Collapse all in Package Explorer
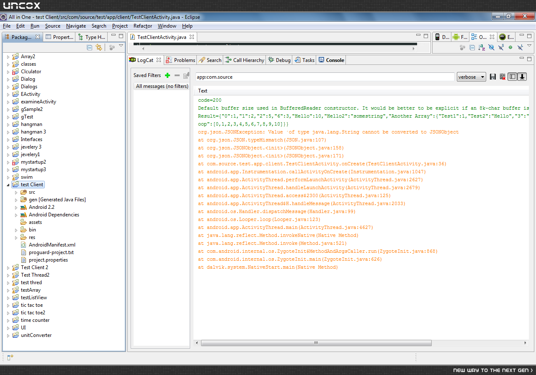Image resolution: width=536 pixels, height=375 pixels. pyautogui.click(x=90, y=47)
